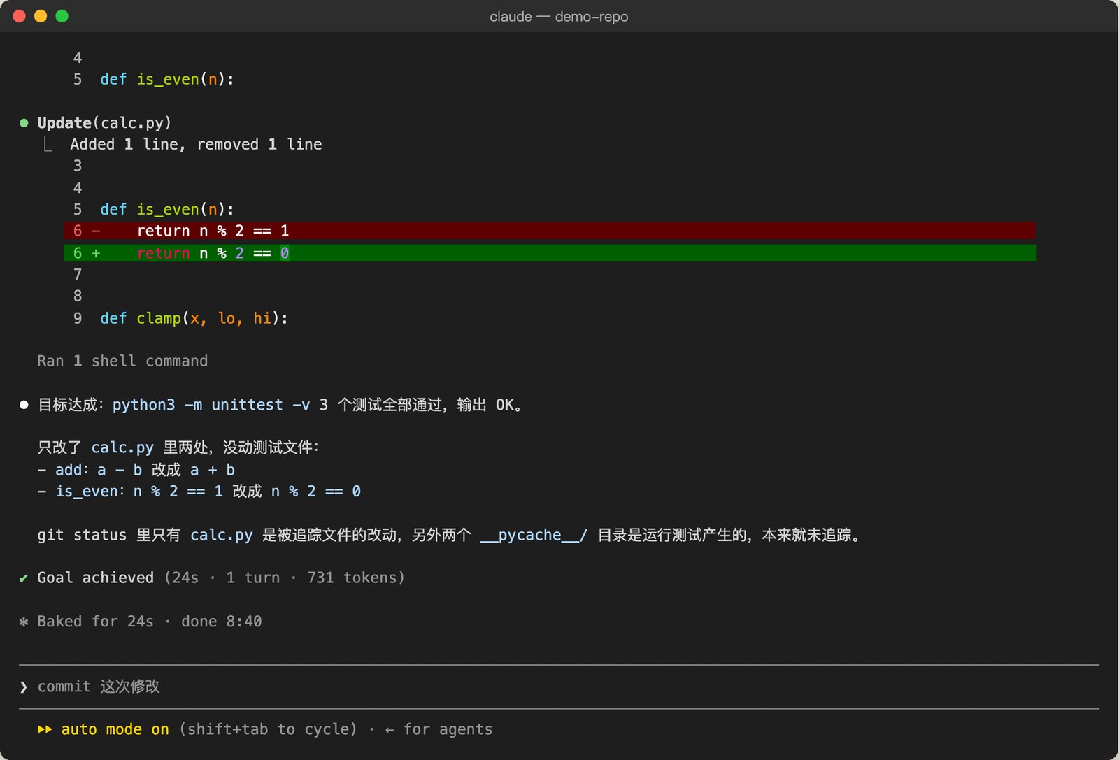Click the (shift+tab to cycle) hint
This screenshot has height=760, width=1119.
coord(268,729)
